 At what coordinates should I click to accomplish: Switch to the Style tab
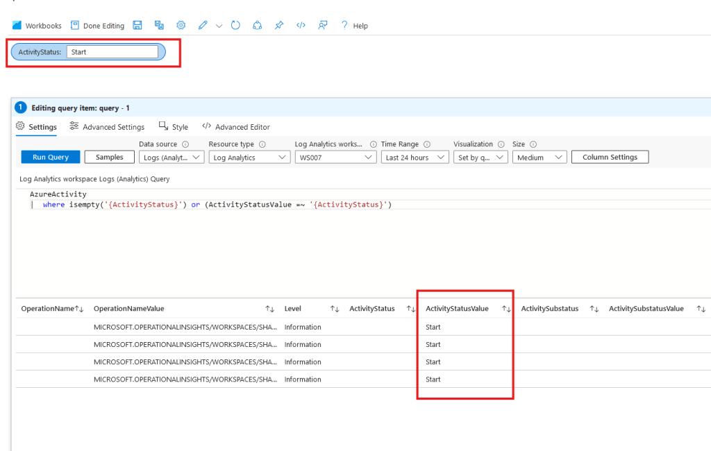tap(174, 127)
